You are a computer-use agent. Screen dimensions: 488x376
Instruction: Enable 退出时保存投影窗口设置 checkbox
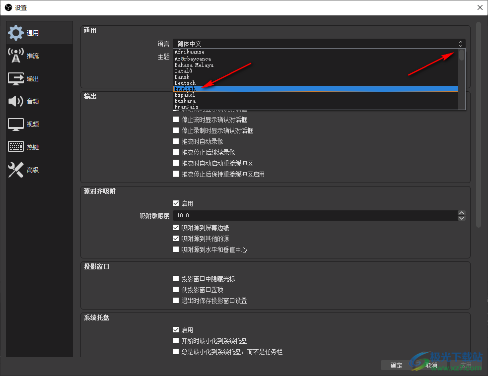coord(176,300)
